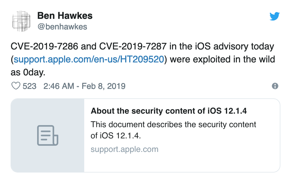Click the document icon in the link card

point(47,135)
